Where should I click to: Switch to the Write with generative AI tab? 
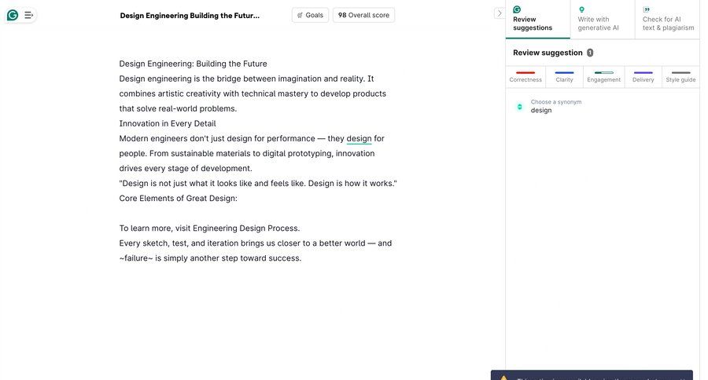(603, 20)
